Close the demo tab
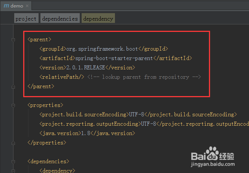The width and height of the screenshot is (249, 173). (27, 6)
